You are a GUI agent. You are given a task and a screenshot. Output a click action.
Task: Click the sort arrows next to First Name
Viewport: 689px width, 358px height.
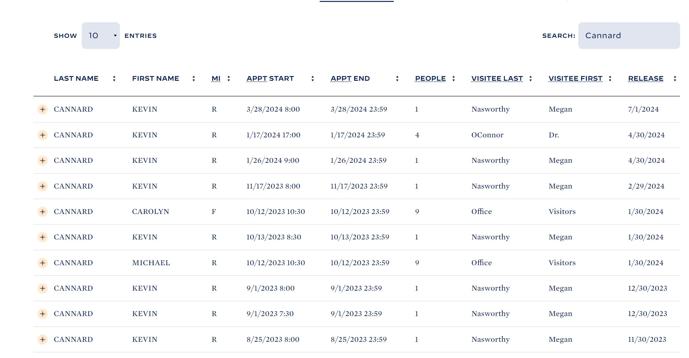tap(194, 79)
